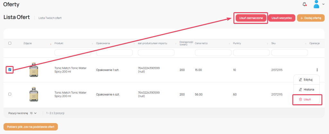Open the notification bell icon
Viewport: 329px width, 134px height.
[x=304, y=4]
